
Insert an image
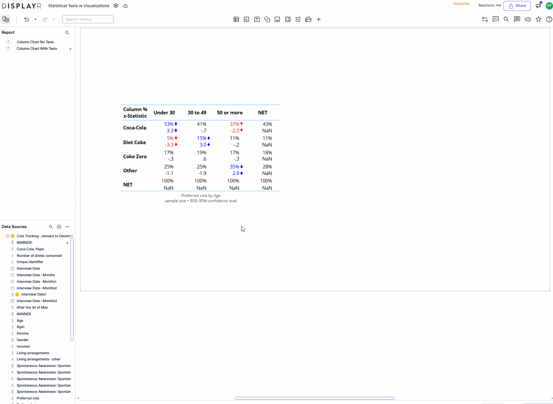277,19
